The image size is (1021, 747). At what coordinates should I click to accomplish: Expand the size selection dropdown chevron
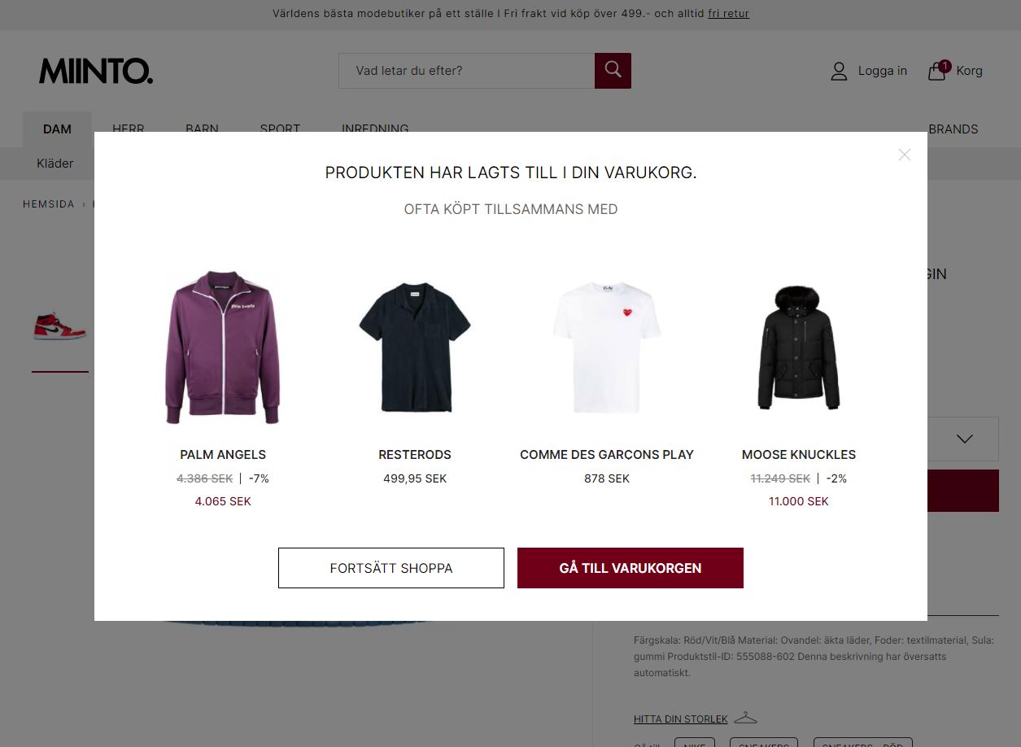[x=965, y=439]
